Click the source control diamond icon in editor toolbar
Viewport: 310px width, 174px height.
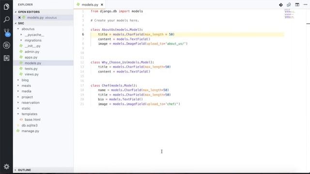[x=281, y=5]
